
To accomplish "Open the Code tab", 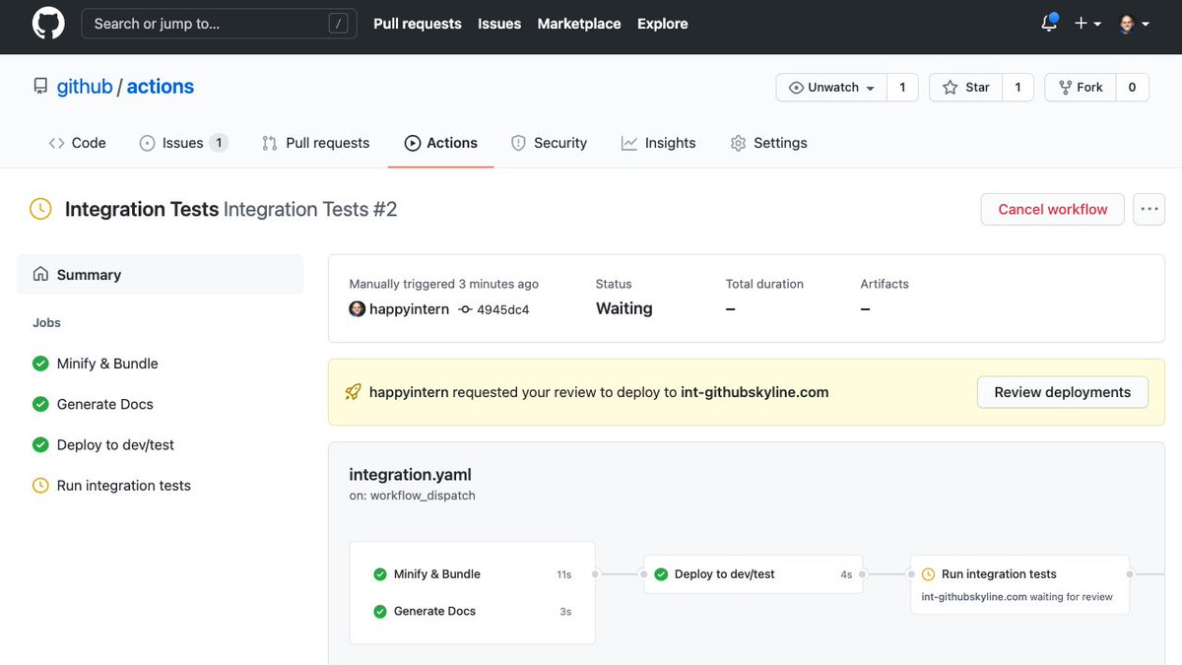I will tap(77, 143).
